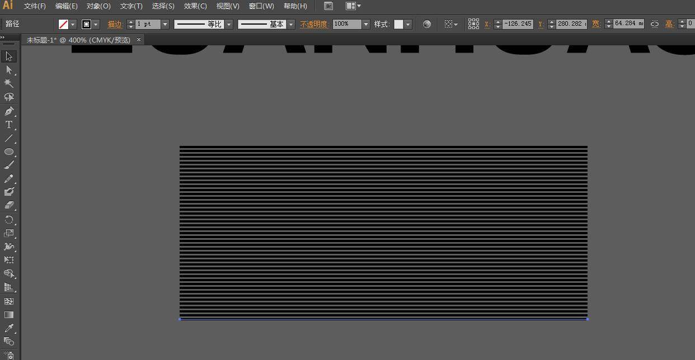Viewport: 695px width, 360px height.
Task: Open the 对象(O) menu
Action: [98, 6]
